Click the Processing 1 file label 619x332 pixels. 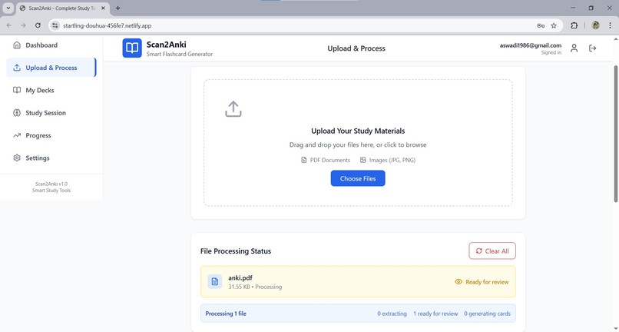[x=226, y=314]
